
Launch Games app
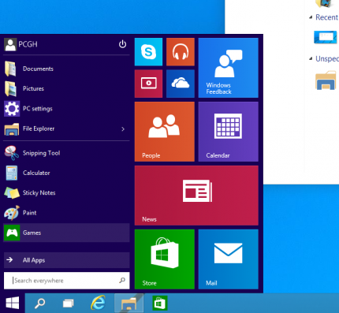(x=66, y=233)
